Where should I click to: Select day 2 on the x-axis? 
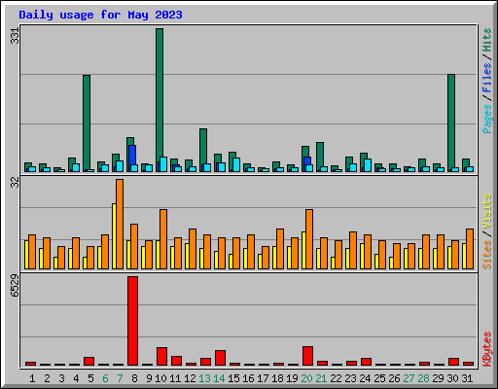pyautogui.click(x=47, y=378)
